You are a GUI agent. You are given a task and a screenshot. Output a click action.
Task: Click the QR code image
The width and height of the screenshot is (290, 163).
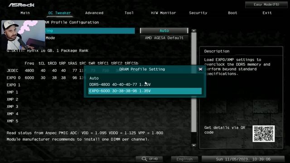(x=264, y=134)
